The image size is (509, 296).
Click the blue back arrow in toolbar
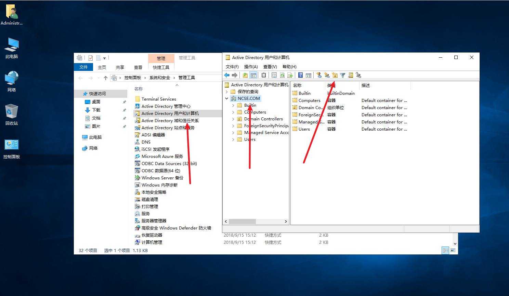pyautogui.click(x=227, y=75)
